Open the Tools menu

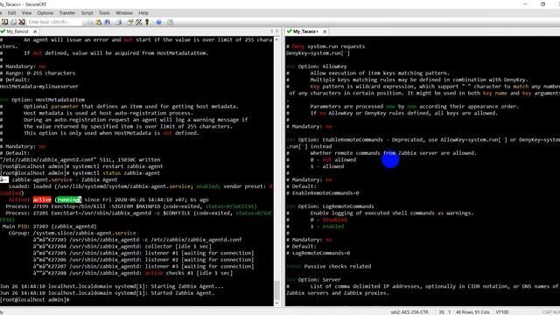[104, 13]
